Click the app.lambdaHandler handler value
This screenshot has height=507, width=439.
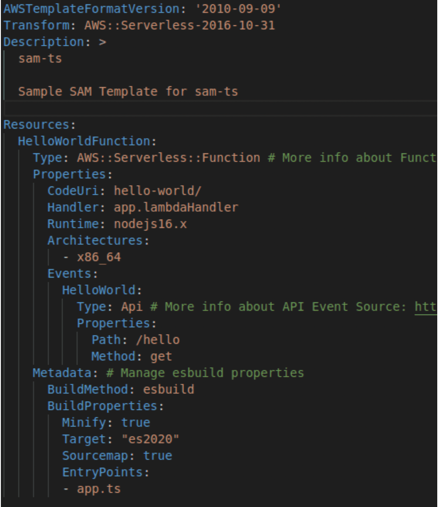(x=176, y=207)
